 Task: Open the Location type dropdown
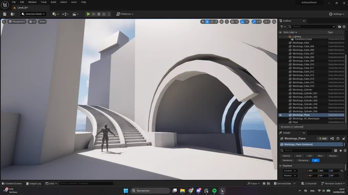click(x=290, y=170)
